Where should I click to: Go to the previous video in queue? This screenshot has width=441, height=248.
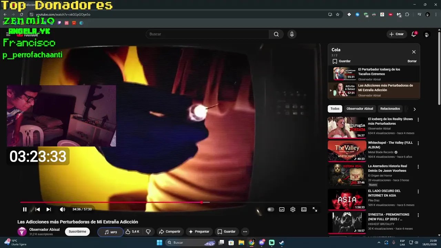click(x=38, y=209)
